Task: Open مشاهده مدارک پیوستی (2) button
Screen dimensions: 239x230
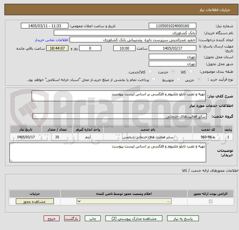Action: click(134, 218)
